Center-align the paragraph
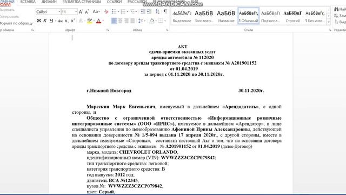 pyautogui.click(x=120, y=21)
